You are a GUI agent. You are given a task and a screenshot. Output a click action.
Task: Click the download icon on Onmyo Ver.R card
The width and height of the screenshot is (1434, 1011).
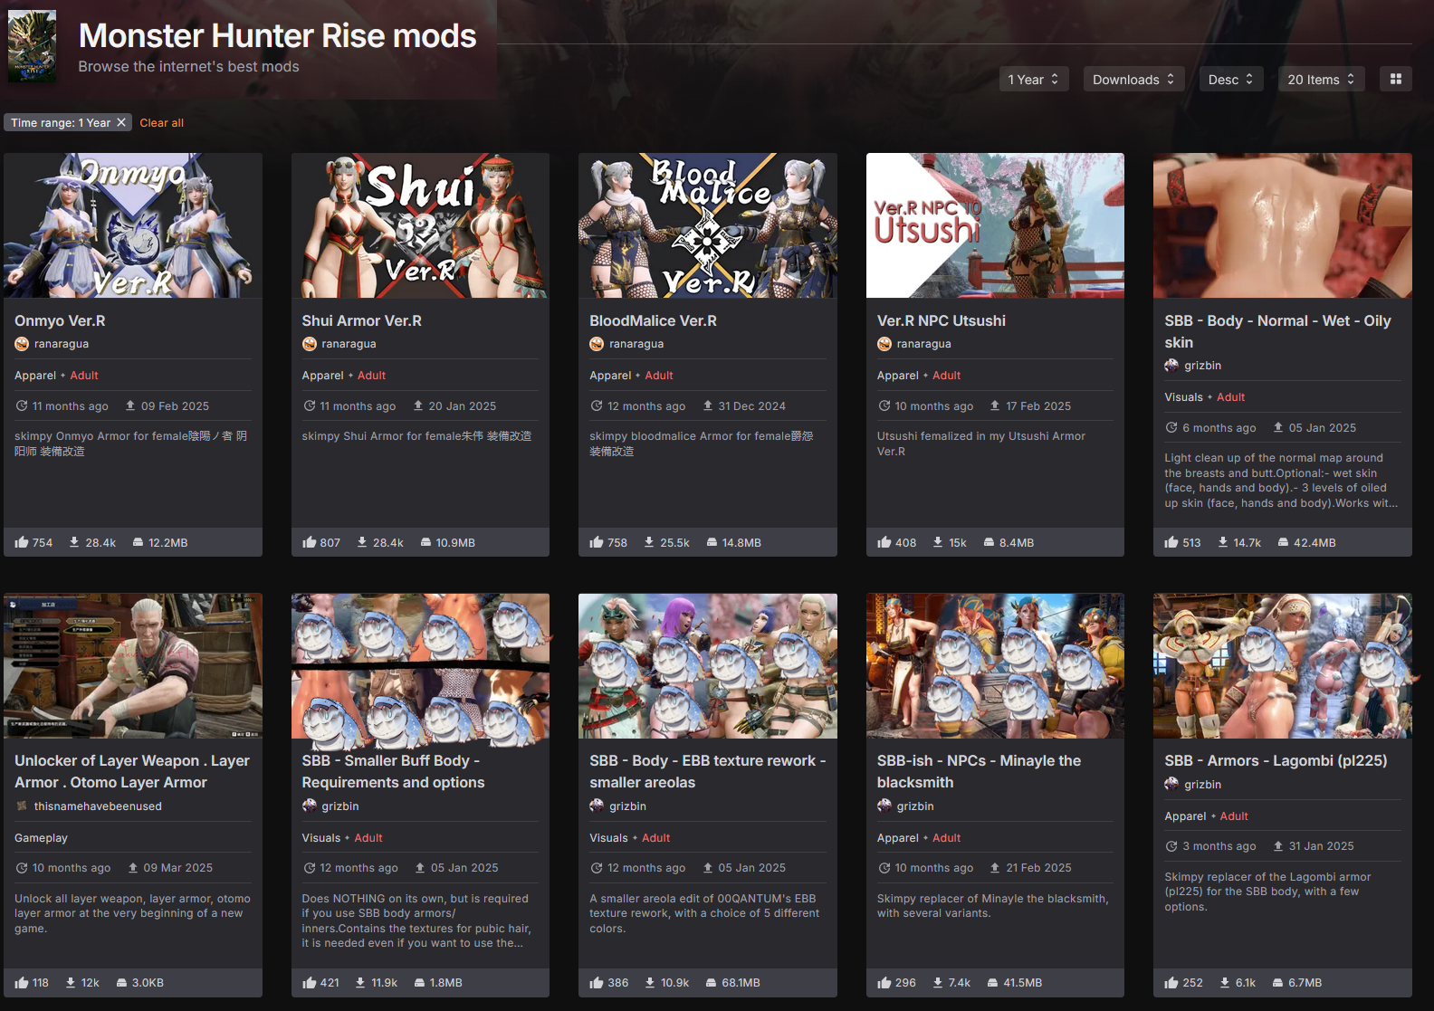(75, 542)
